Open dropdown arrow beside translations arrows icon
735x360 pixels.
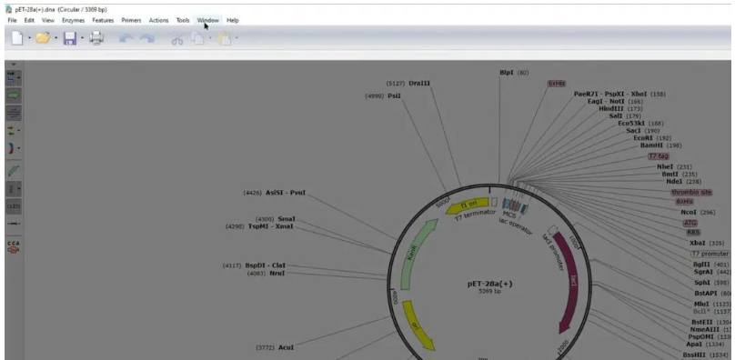[x=19, y=131]
